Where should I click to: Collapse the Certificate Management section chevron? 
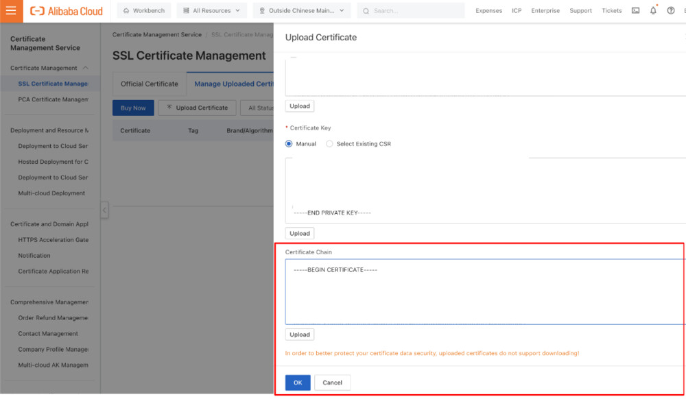pyautogui.click(x=85, y=68)
